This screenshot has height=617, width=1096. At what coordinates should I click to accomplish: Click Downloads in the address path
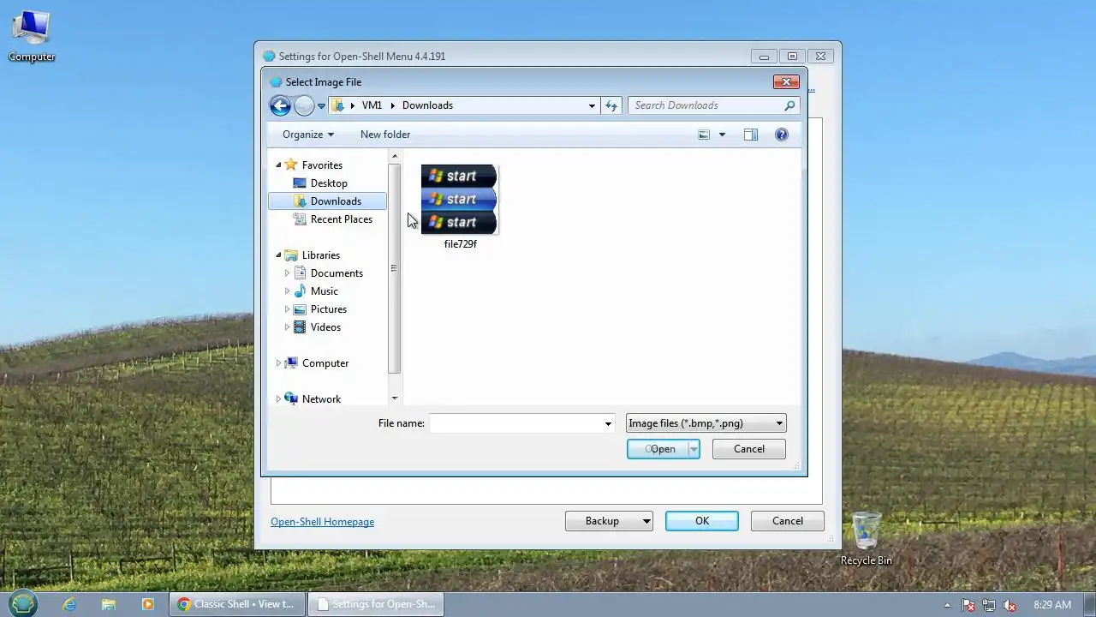click(427, 105)
